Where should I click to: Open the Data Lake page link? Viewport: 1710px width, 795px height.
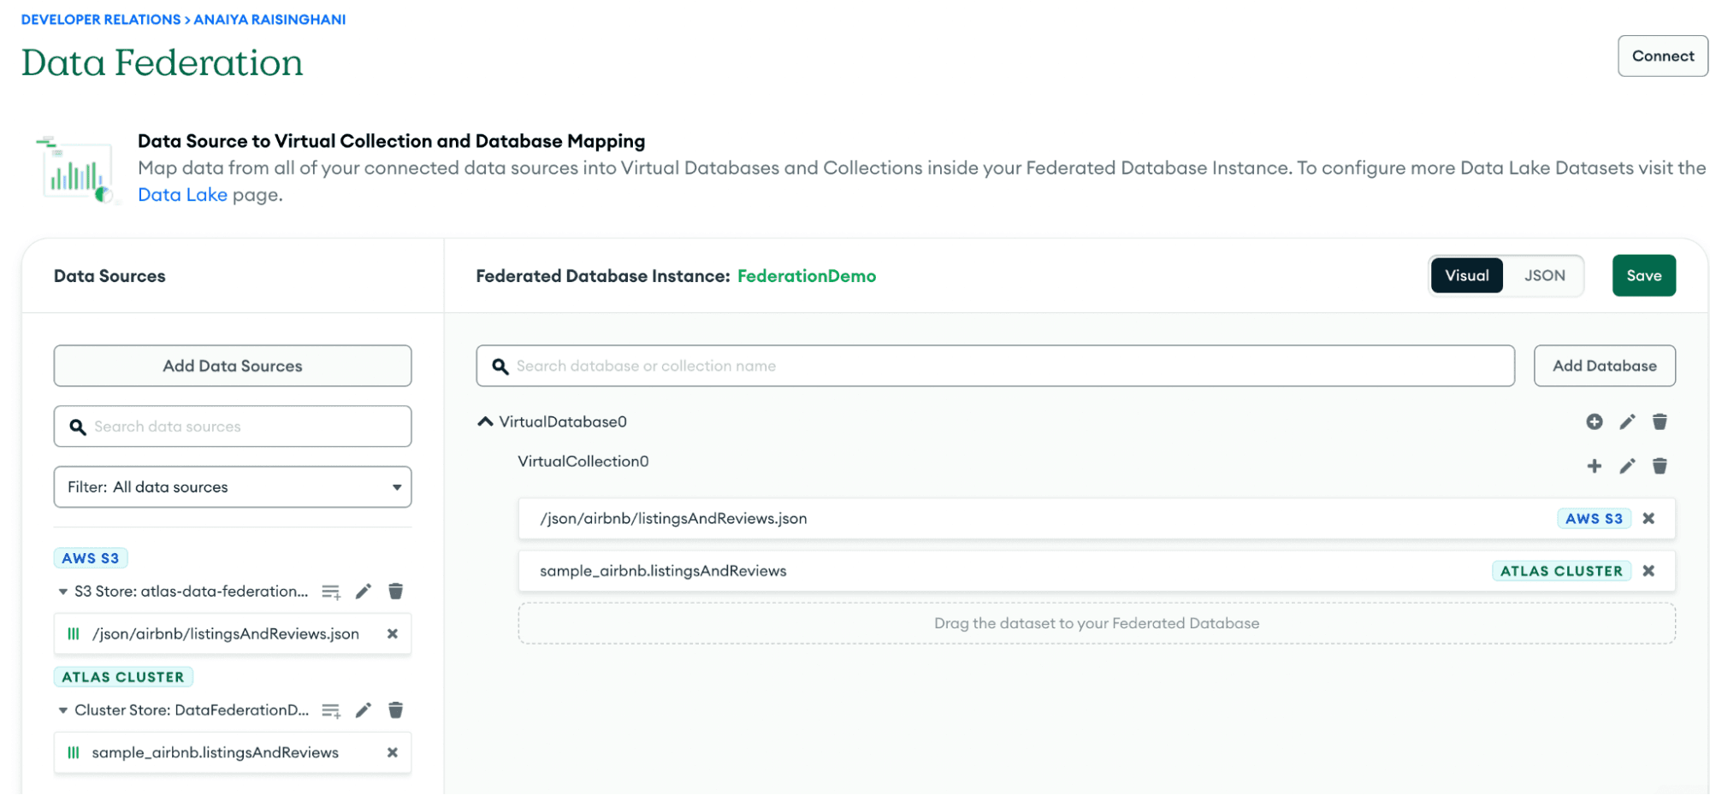tap(182, 195)
